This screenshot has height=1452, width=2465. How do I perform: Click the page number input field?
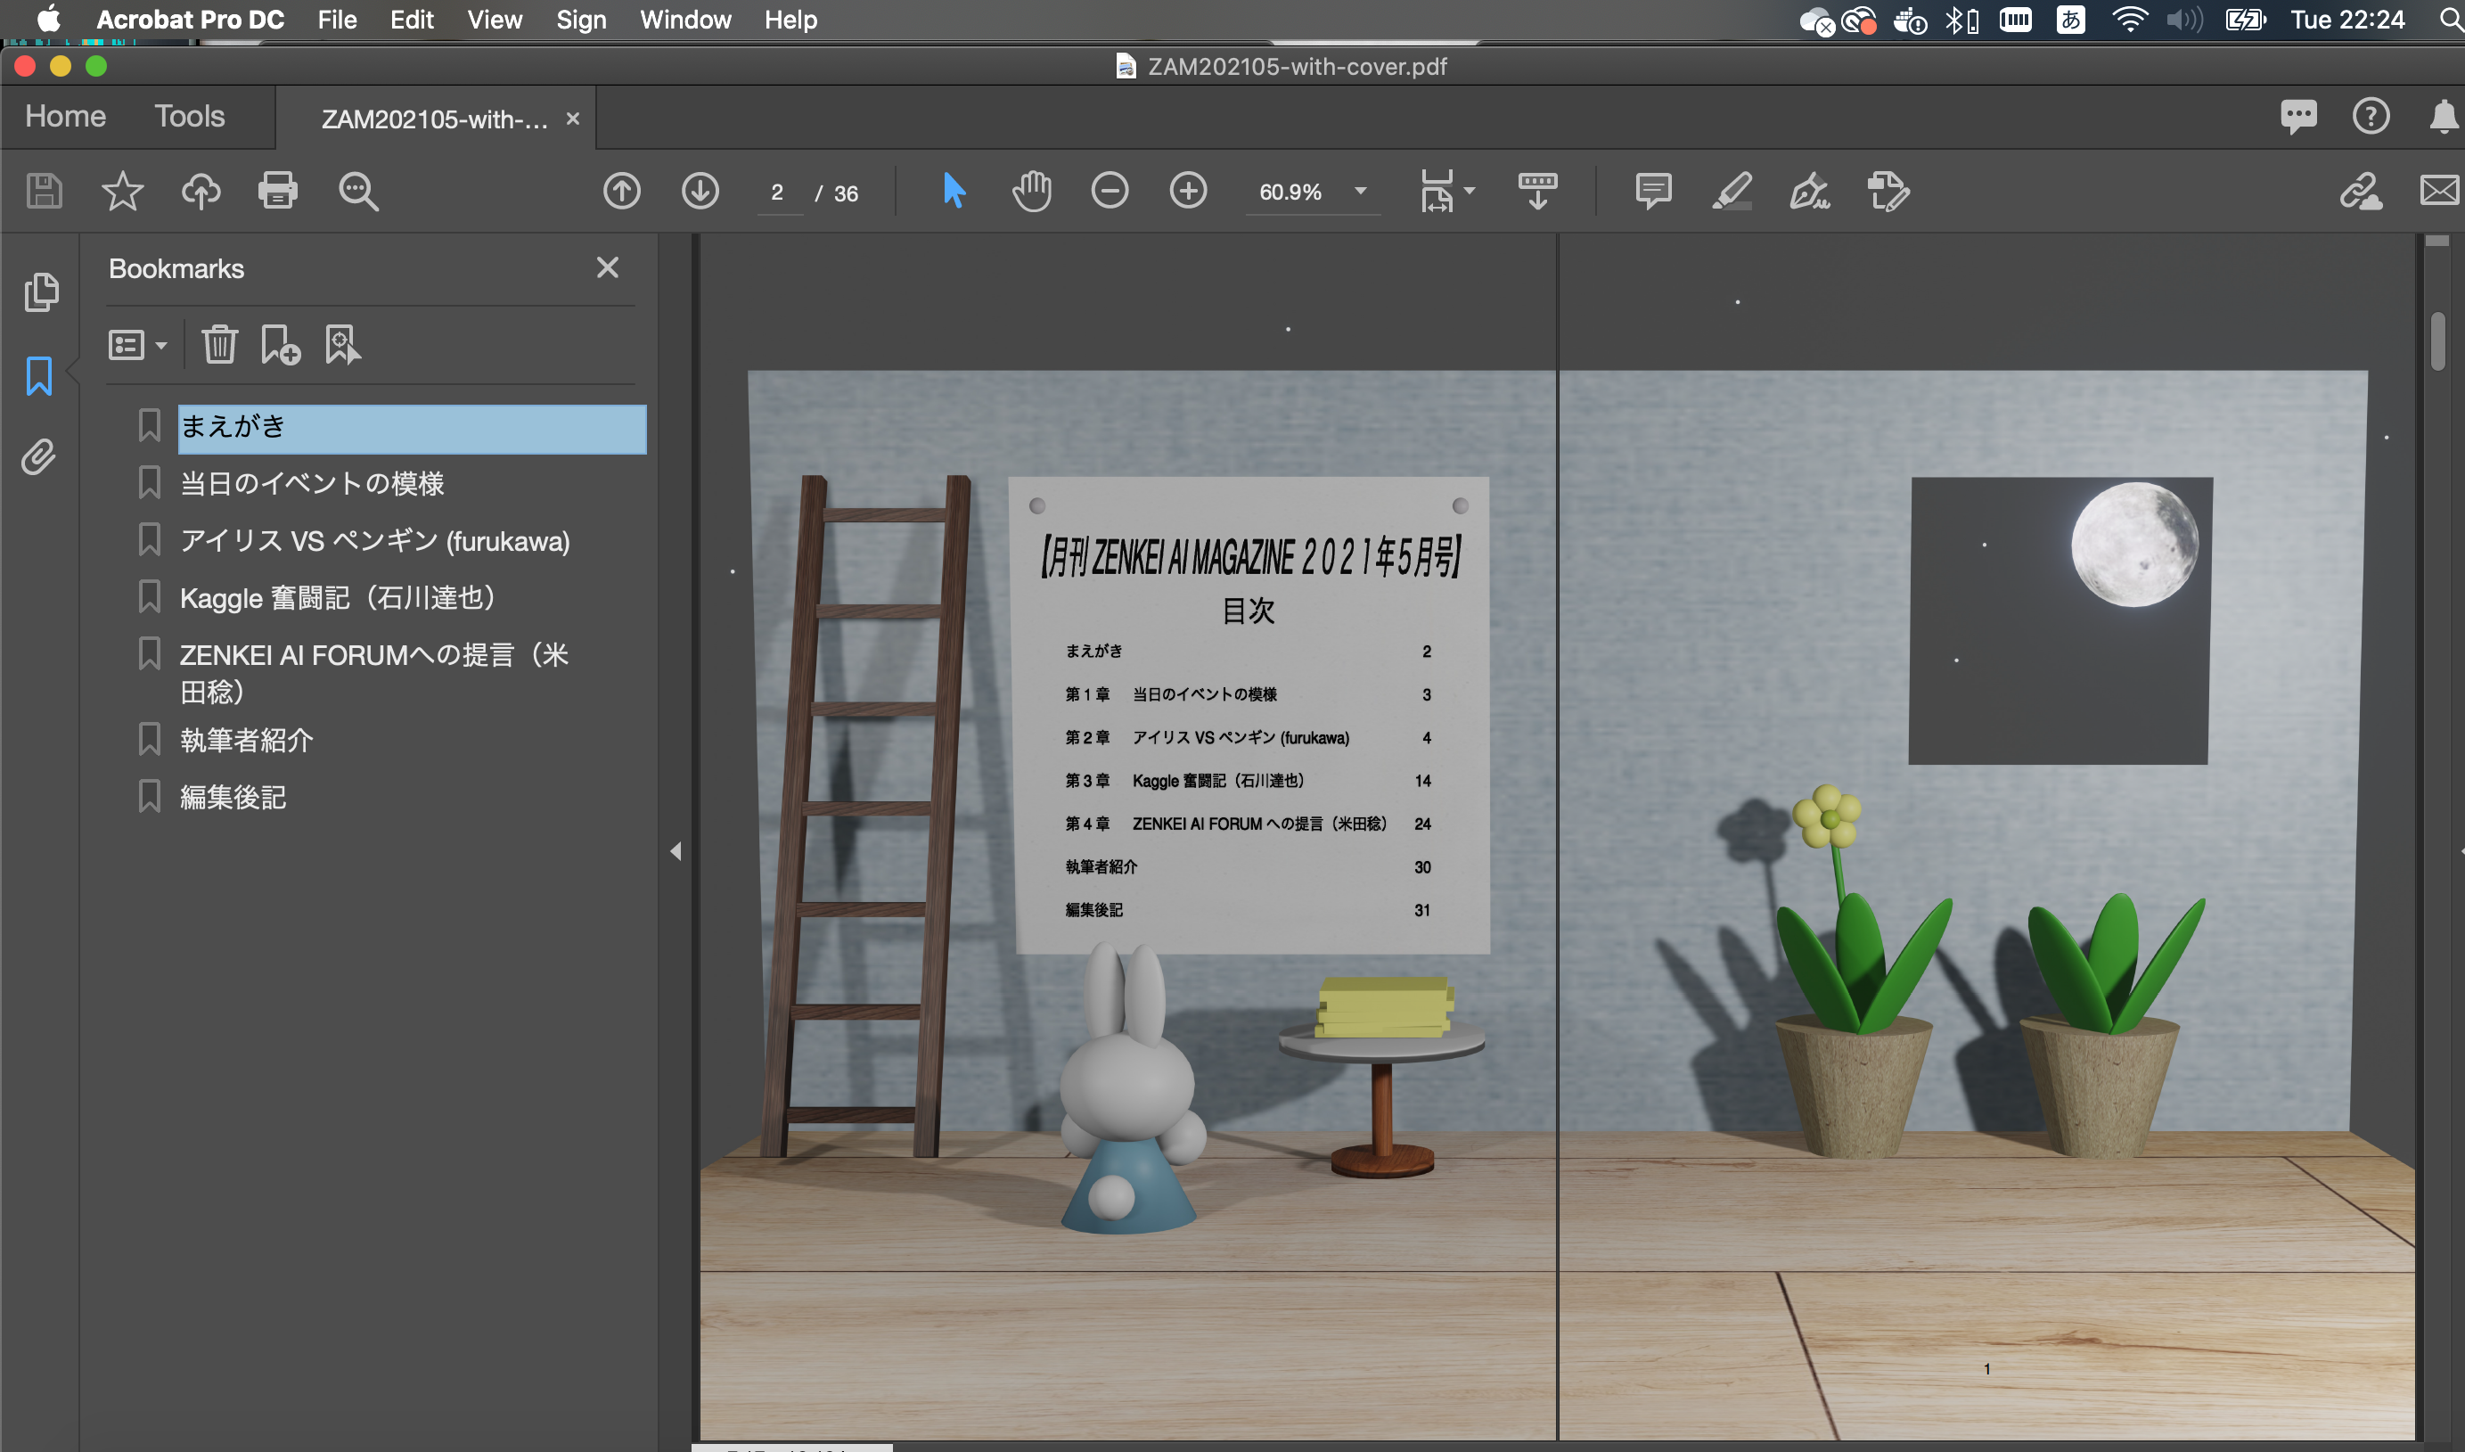pos(779,193)
